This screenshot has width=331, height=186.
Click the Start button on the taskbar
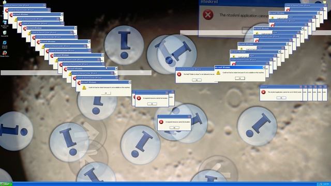pos(6,184)
